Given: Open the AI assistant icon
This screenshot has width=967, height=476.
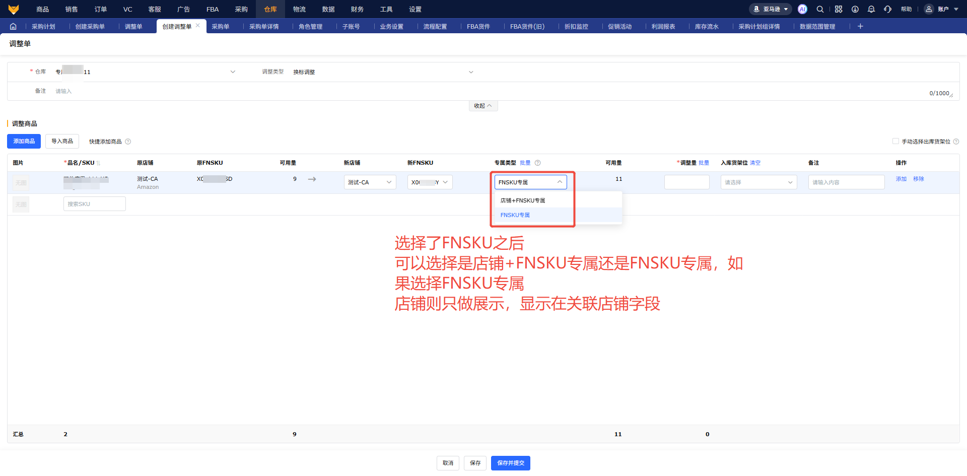Looking at the screenshot, I should coord(802,9).
